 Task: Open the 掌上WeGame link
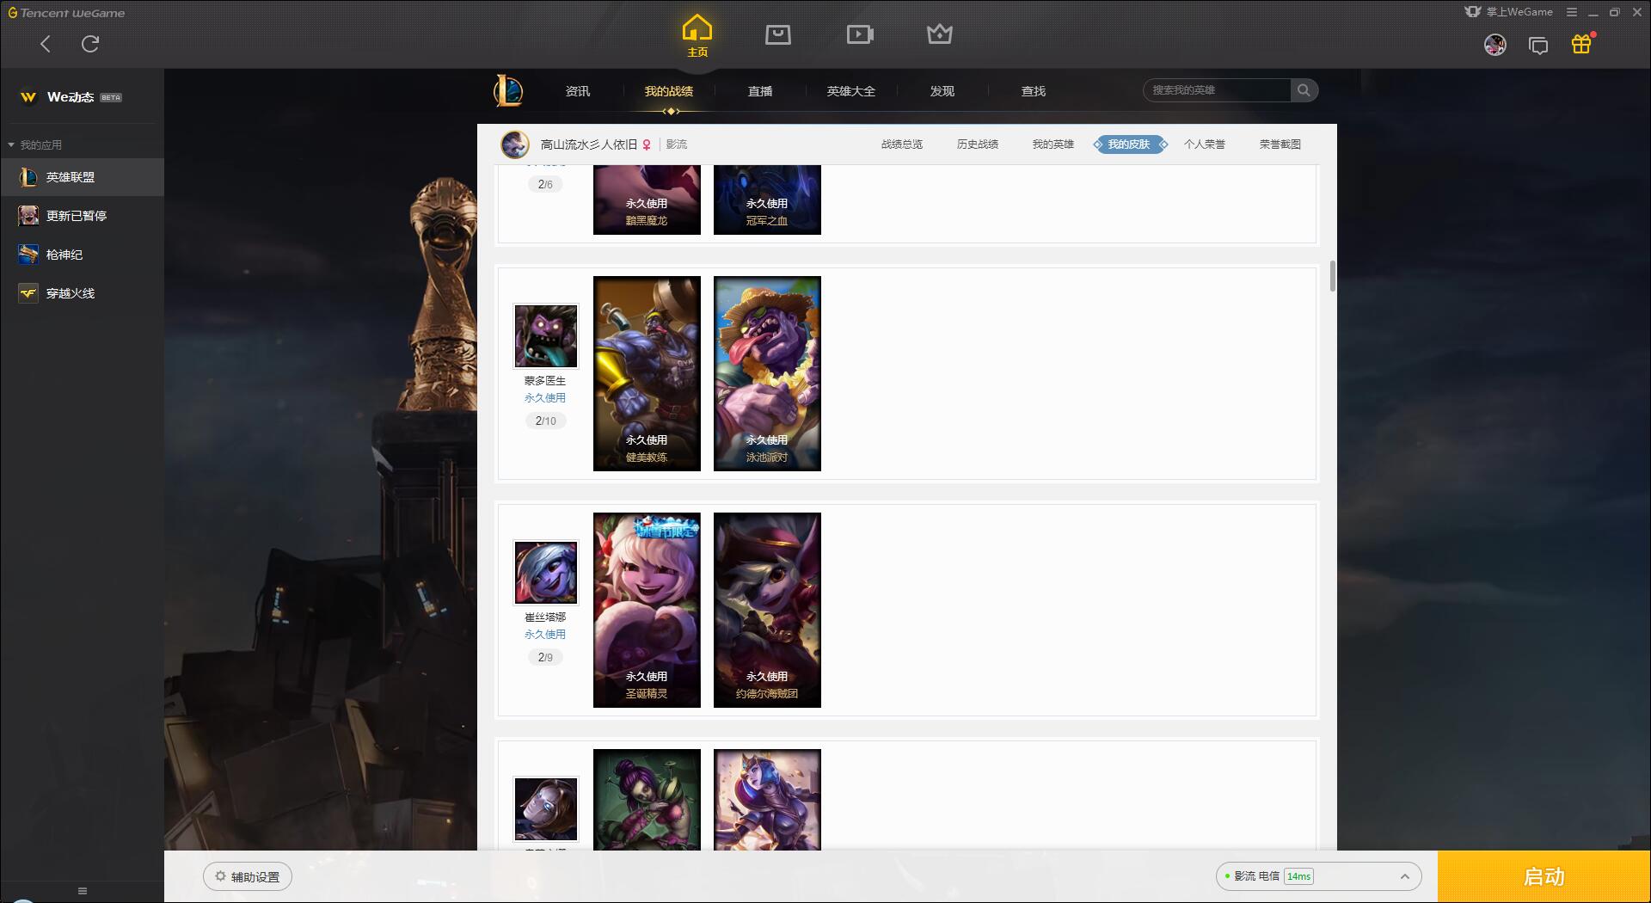[x=1509, y=12]
